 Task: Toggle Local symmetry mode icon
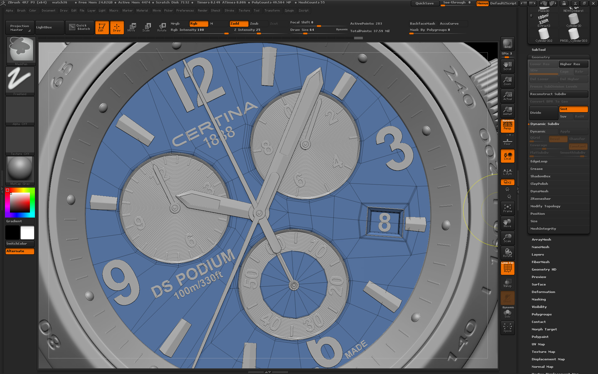pos(507,156)
